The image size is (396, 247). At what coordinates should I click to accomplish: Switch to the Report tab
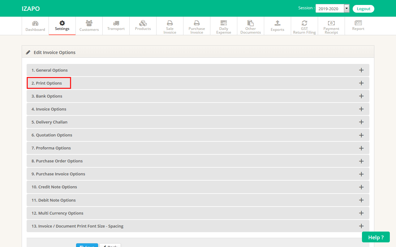(x=358, y=26)
